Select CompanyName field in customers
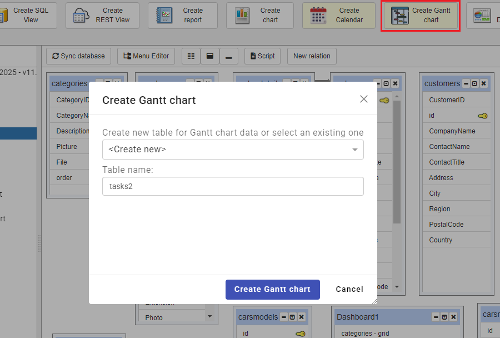500x338 pixels. pos(456,131)
